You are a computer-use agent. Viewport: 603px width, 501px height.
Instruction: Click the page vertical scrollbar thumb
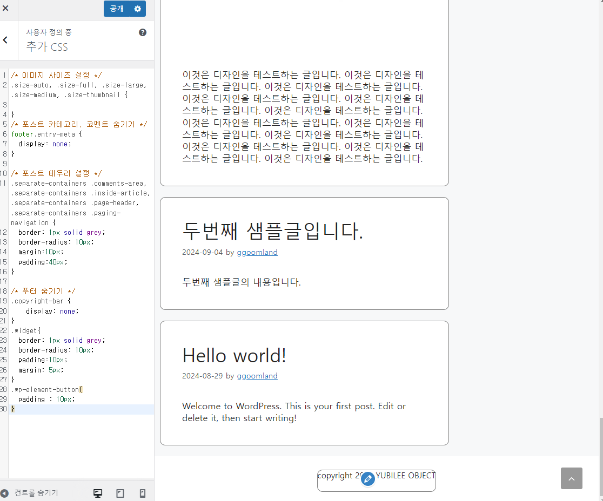(x=601, y=456)
